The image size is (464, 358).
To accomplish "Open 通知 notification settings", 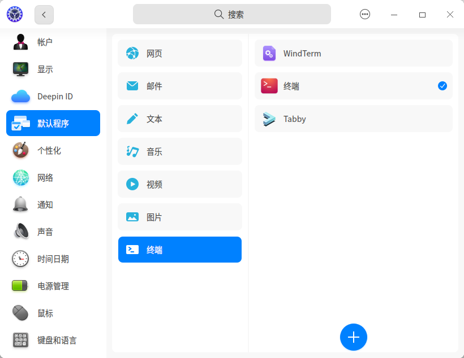I will tap(53, 205).
